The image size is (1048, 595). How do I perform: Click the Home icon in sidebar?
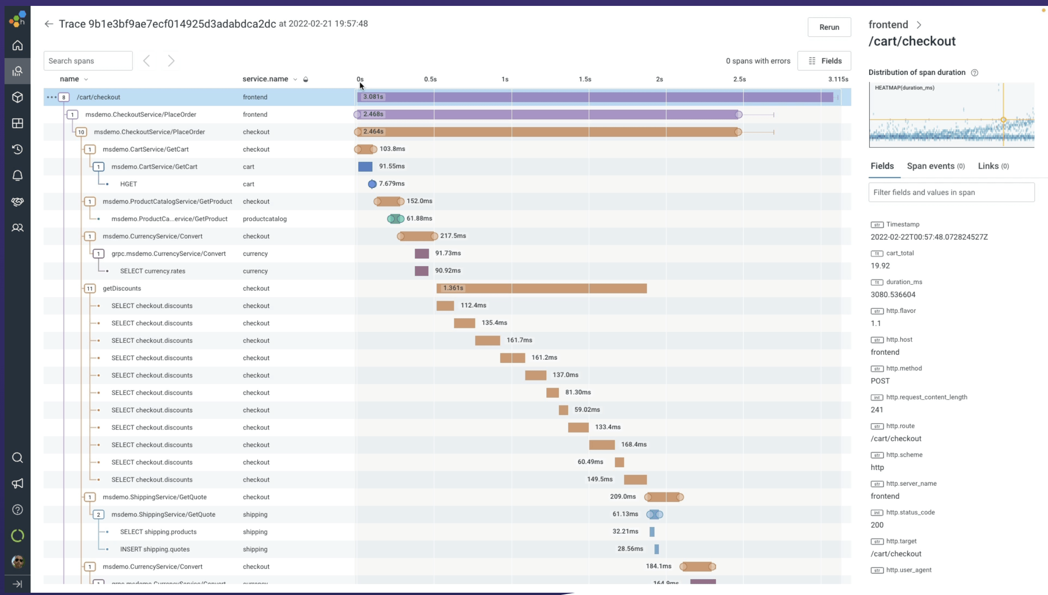[x=17, y=45]
